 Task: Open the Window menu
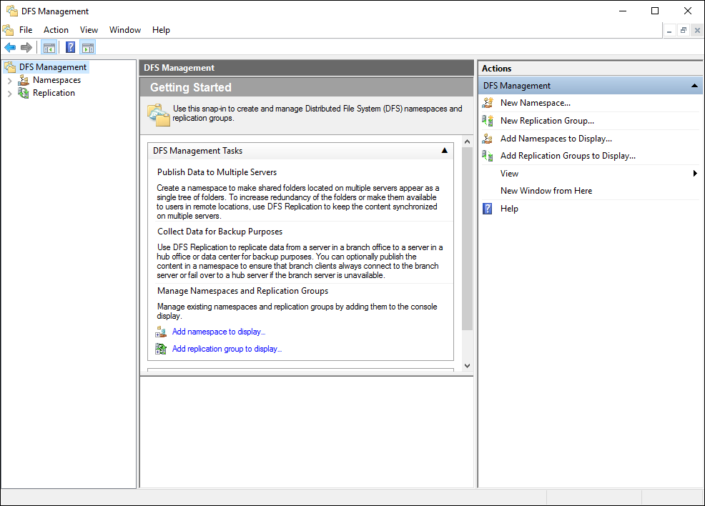pos(124,30)
